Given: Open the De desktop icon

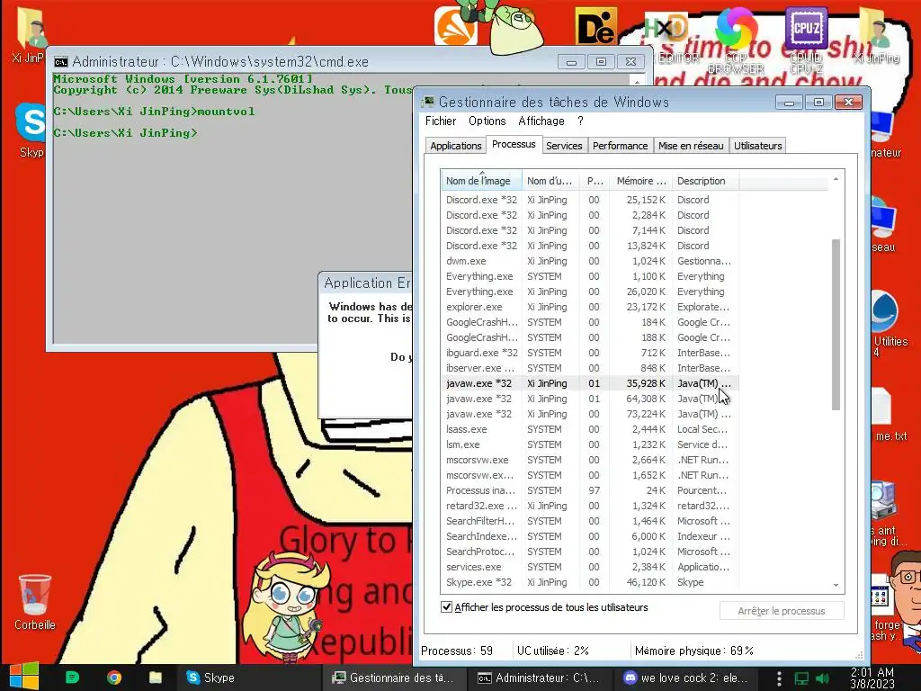Looking at the screenshot, I should click(596, 26).
